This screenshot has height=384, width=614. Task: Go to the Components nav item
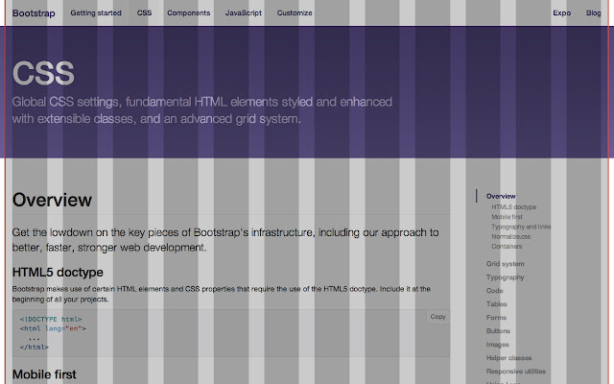click(189, 12)
